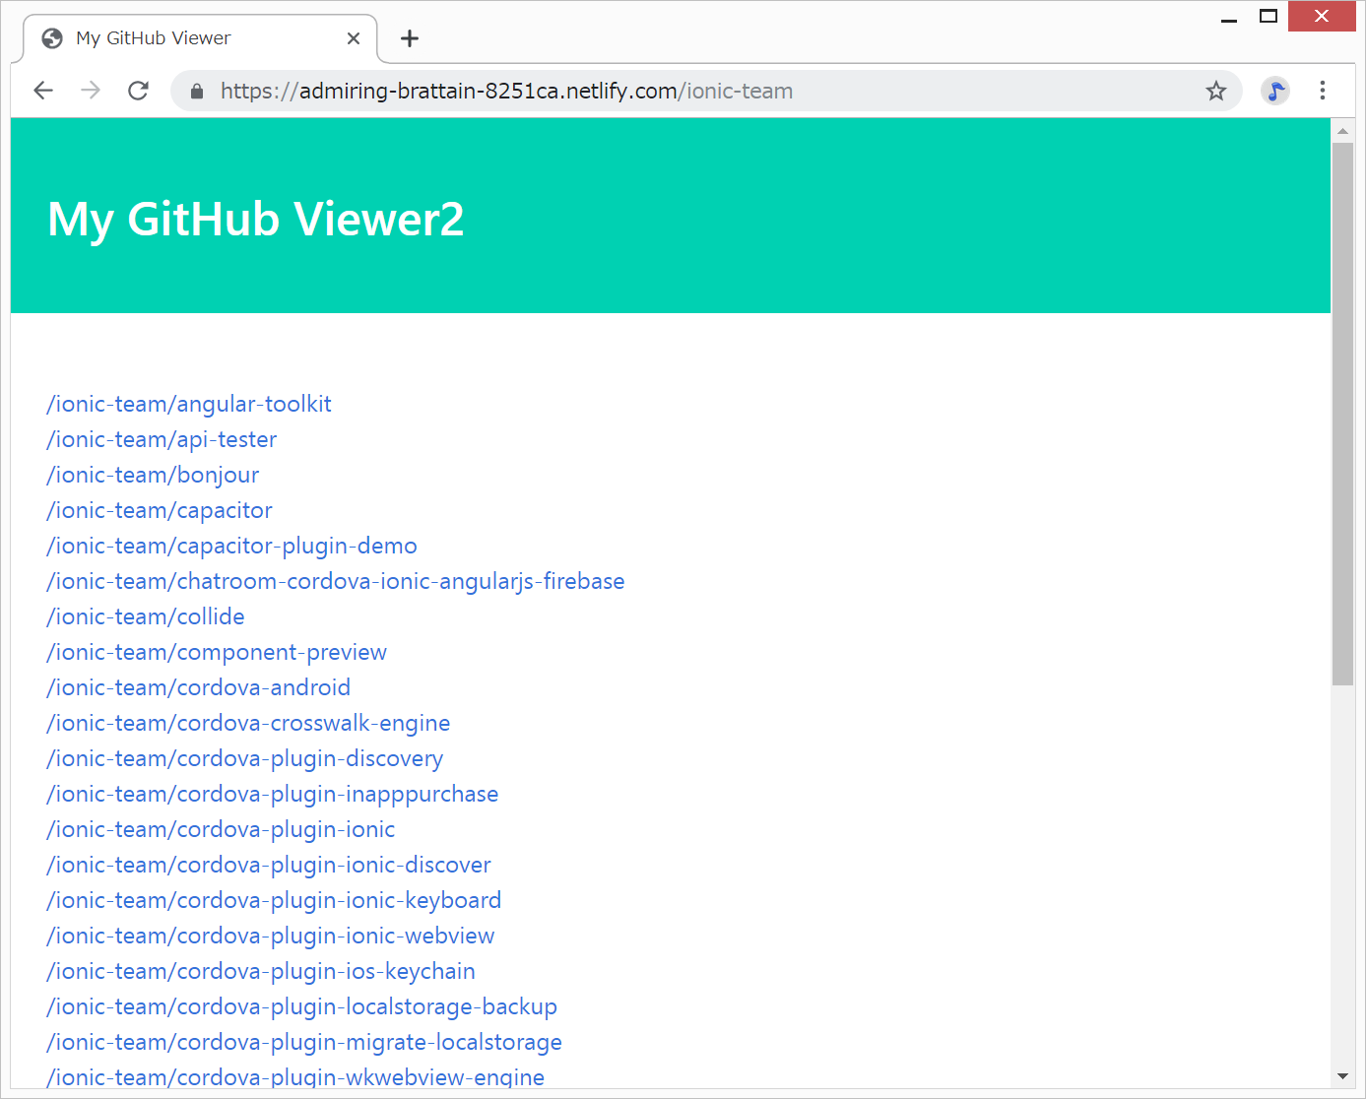View site security lock info
Screen dimensions: 1366x1099
coord(197,91)
